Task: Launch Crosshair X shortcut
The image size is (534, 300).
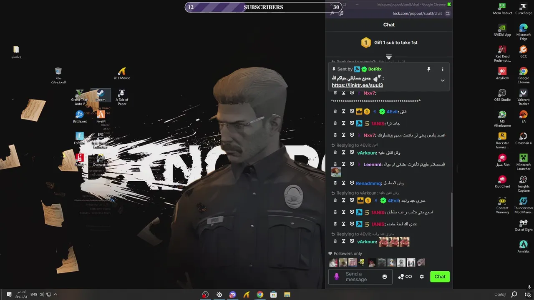Action: [524, 139]
